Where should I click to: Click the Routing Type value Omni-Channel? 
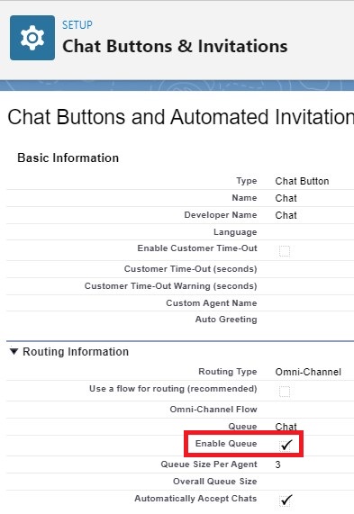click(x=308, y=372)
